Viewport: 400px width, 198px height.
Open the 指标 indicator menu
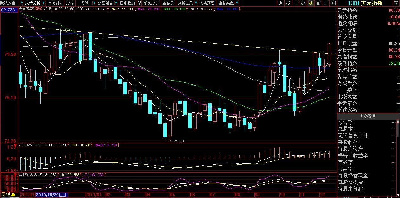pos(70,3)
